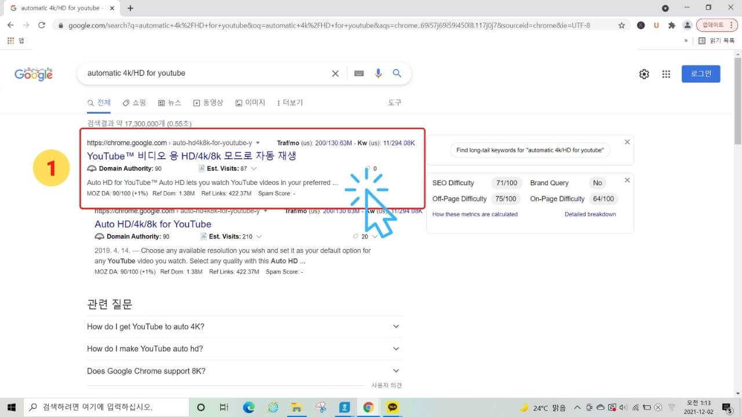Image resolution: width=742 pixels, height=417 pixels.
Task: Launch KakaoTalk from the taskbar
Action: (x=392, y=407)
